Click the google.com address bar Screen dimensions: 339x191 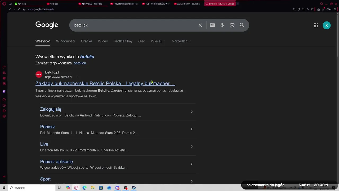point(41,9)
